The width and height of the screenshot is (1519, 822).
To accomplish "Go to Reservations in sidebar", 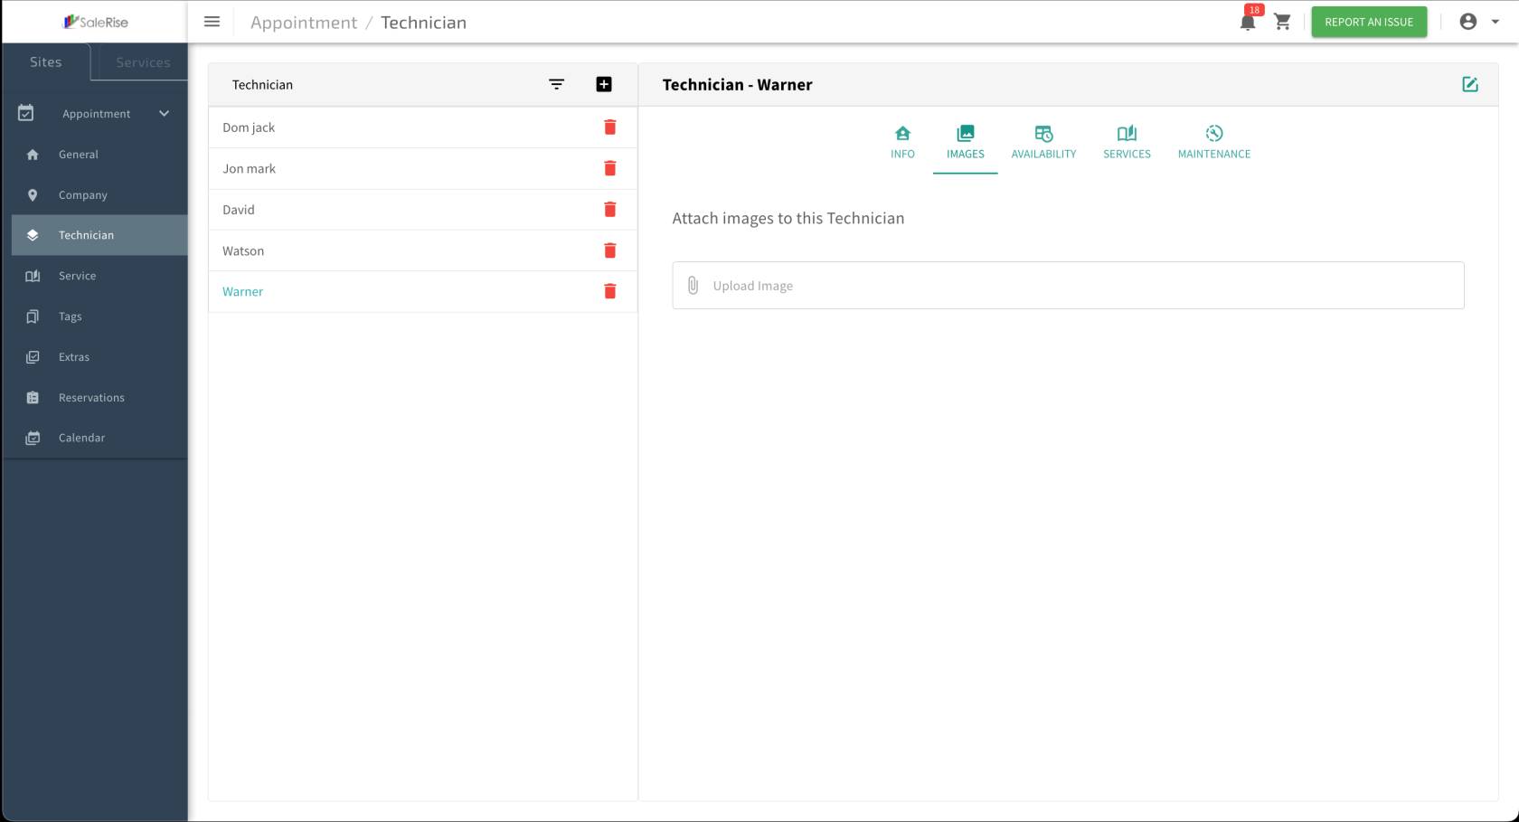I will click(91, 398).
